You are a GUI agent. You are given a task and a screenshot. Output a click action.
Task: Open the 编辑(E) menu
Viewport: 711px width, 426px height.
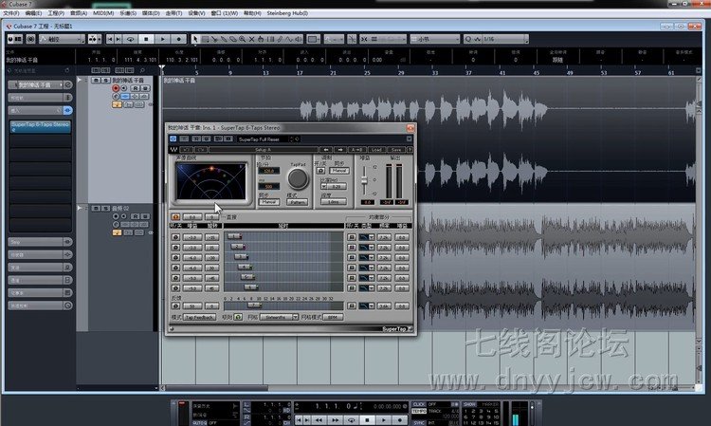(33, 13)
